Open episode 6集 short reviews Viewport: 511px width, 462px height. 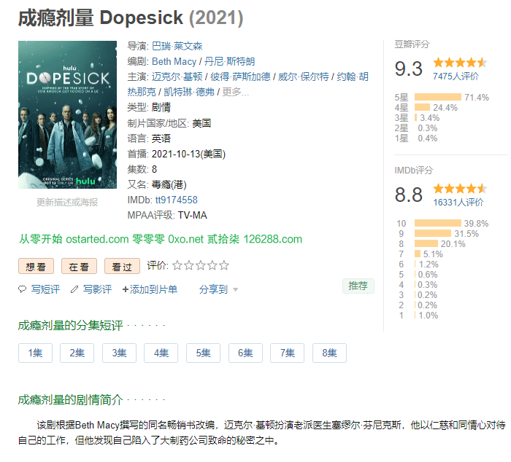[245, 353]
